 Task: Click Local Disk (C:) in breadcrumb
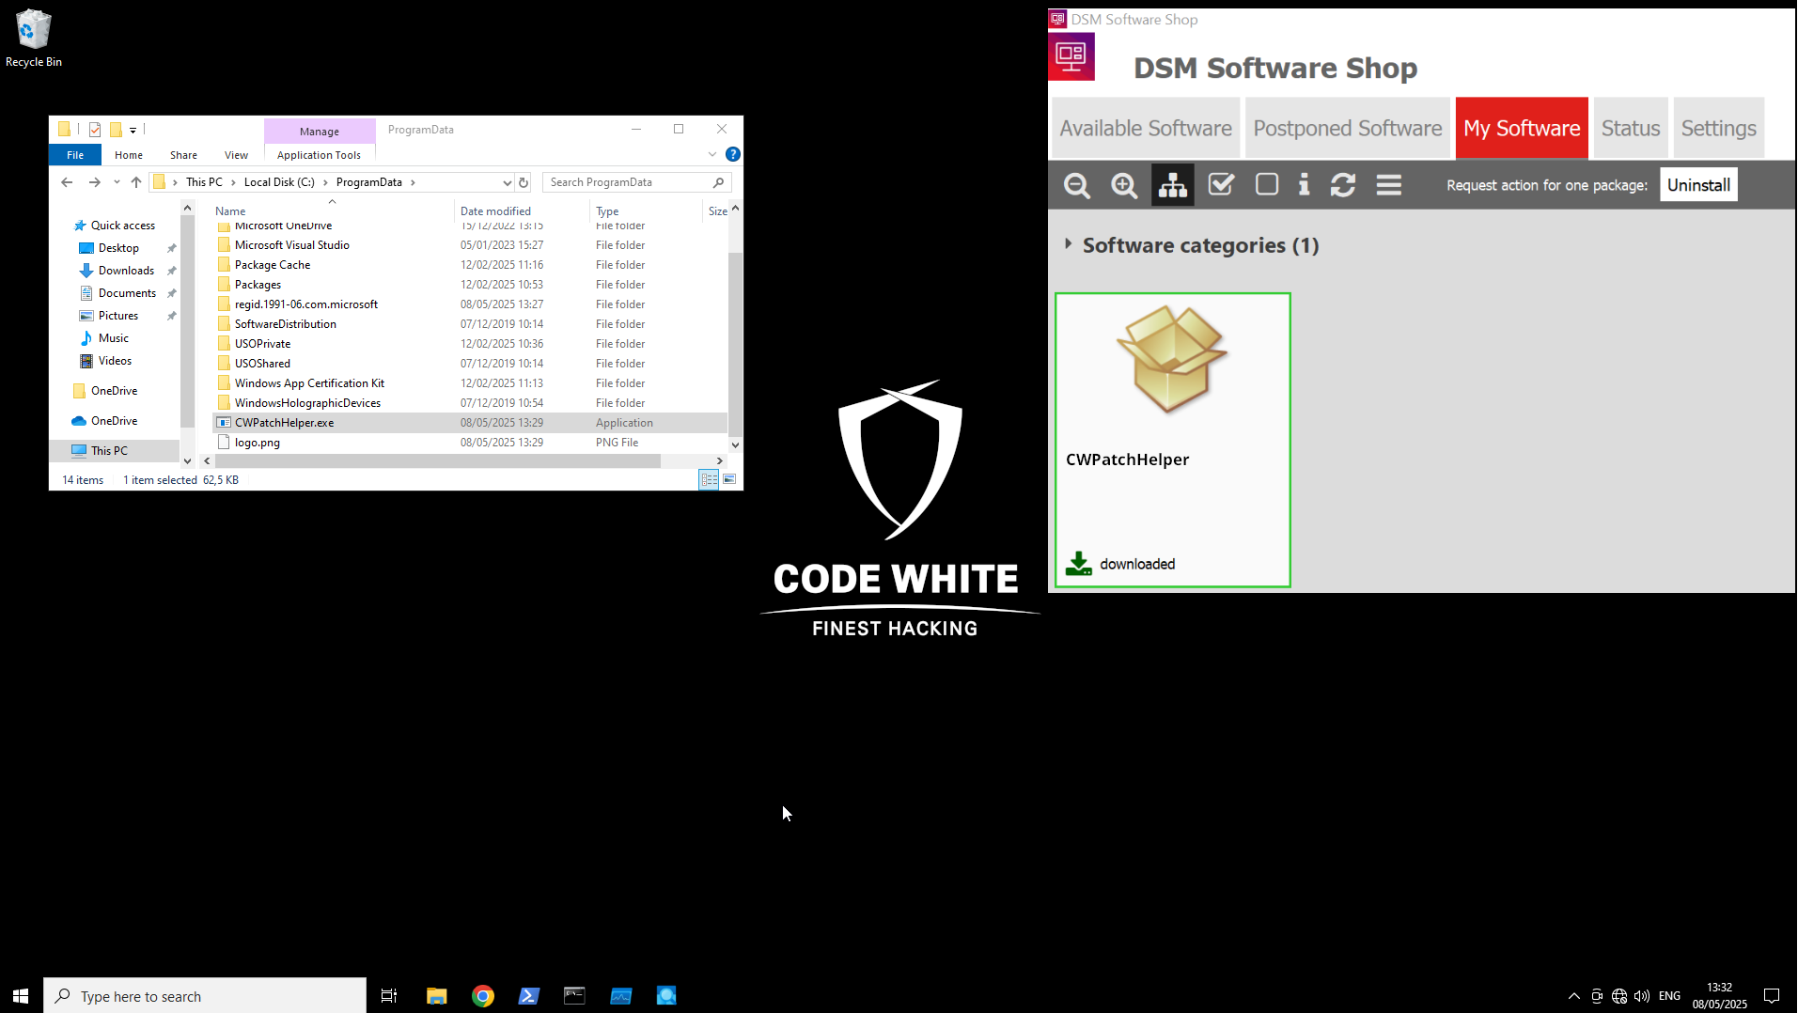point(279,182)
